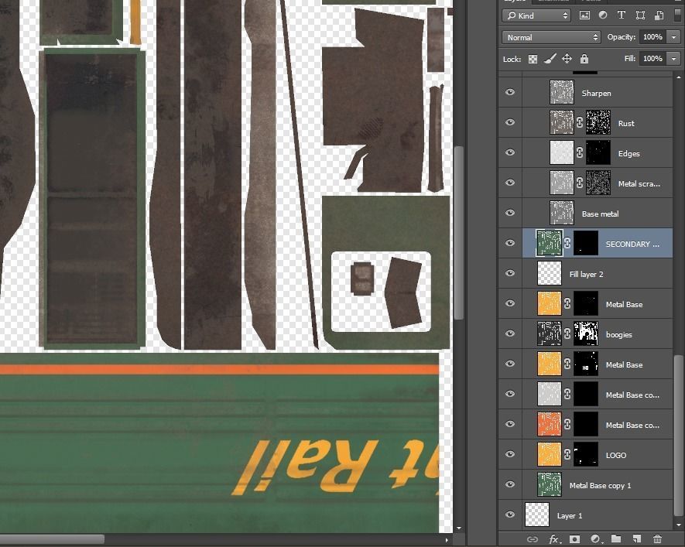Filter layers by type layer icon
This screenshot has width=685, height=547.
coord(622,15)
